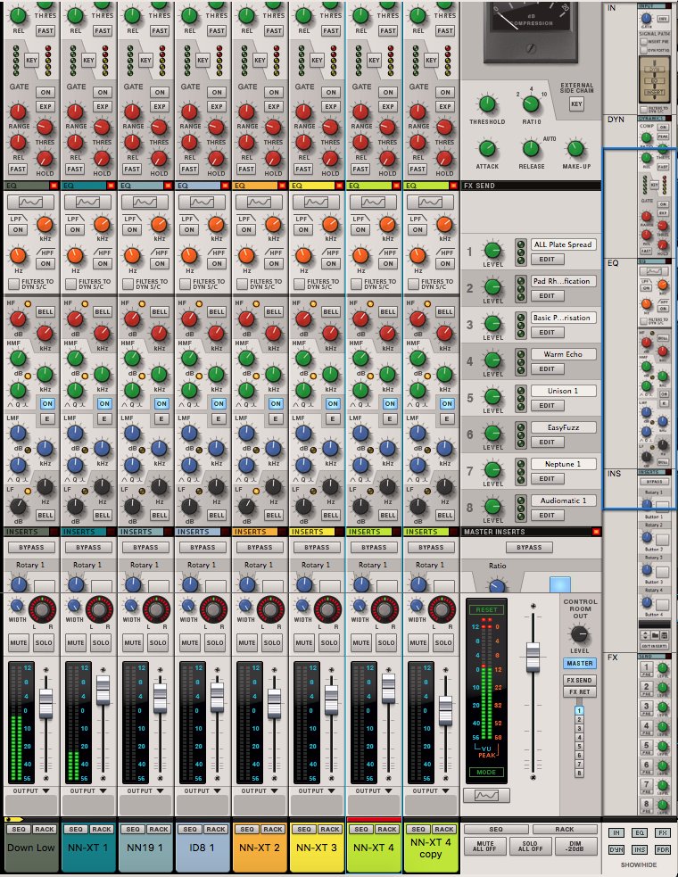The height and width of the screenshot is (877, 678).
Task: Open the Output dropdown on Down Low channel
Action: click(x=32, y=790)
